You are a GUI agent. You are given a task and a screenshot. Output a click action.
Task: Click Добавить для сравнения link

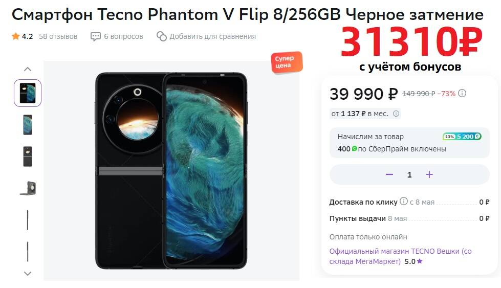tap(212, 36)
